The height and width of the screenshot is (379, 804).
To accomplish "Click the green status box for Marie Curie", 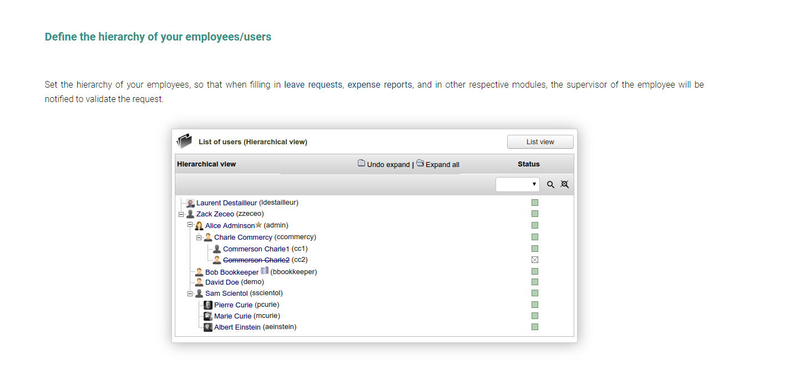I will (535, 316).
